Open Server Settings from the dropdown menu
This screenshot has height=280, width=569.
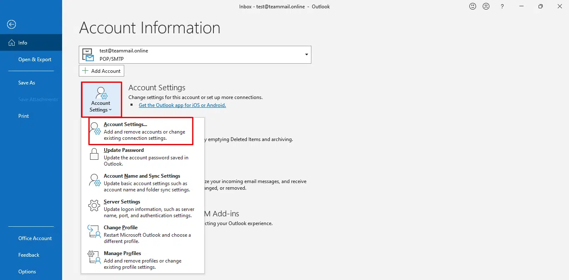122,202
